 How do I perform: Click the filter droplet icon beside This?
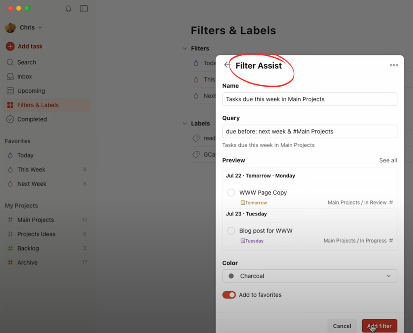[196, 80]
